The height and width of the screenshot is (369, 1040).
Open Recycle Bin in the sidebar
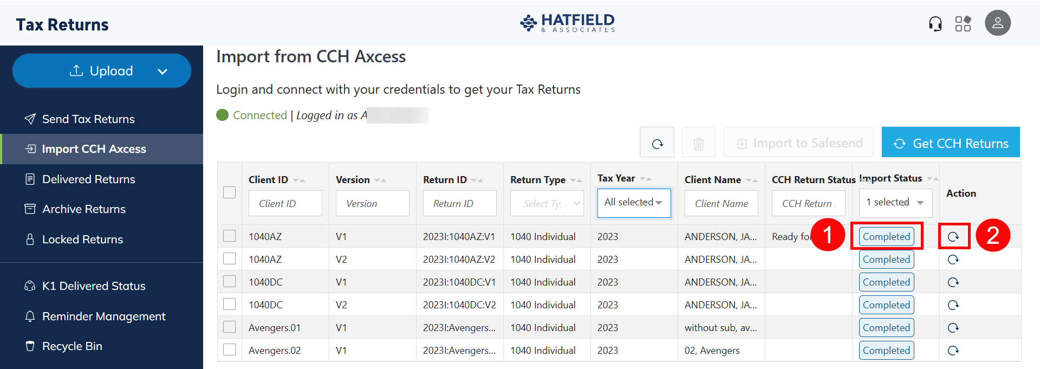point(72,346)
